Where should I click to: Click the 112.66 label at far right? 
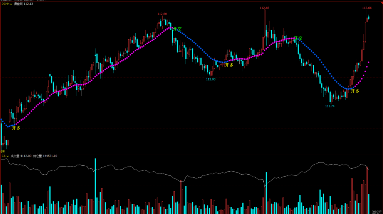click(367, 8)
